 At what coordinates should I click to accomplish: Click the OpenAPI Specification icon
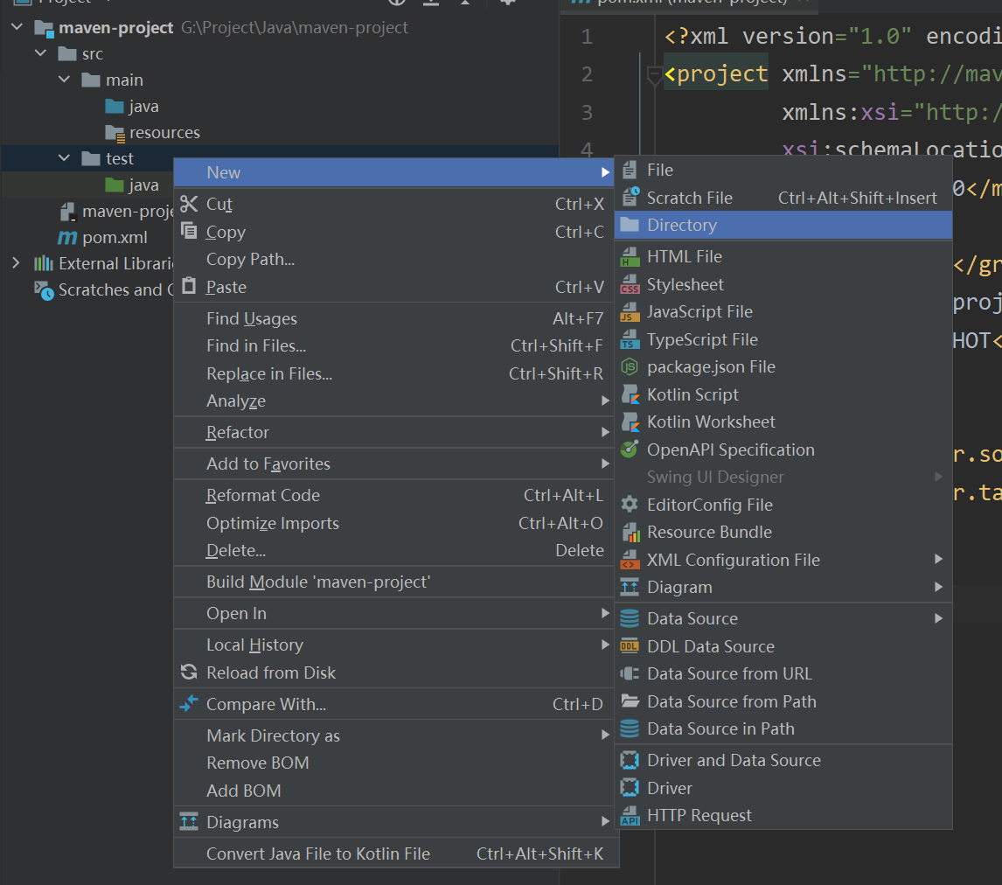click(x=630, y=449)
